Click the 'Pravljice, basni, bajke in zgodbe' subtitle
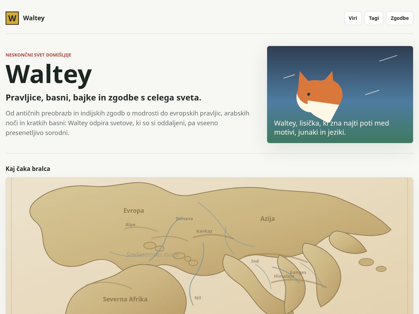The width and height of the screenshot is (419, 314). pyautogui.click(x=103, y=98)
